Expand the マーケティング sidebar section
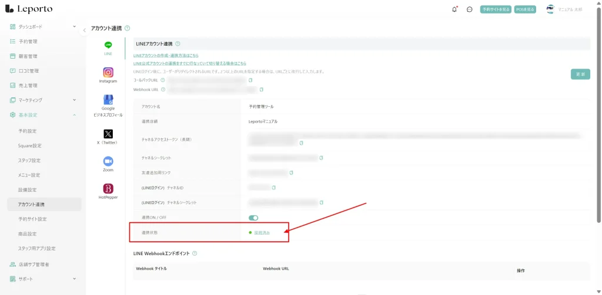 click(74, 100)
